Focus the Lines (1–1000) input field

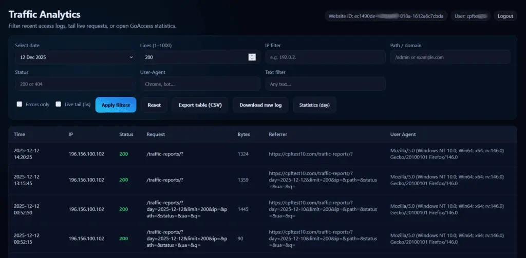click(200, 57)
